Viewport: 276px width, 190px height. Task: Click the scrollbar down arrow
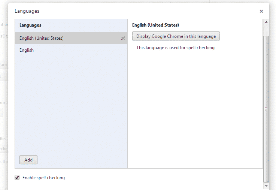(266, 186)
